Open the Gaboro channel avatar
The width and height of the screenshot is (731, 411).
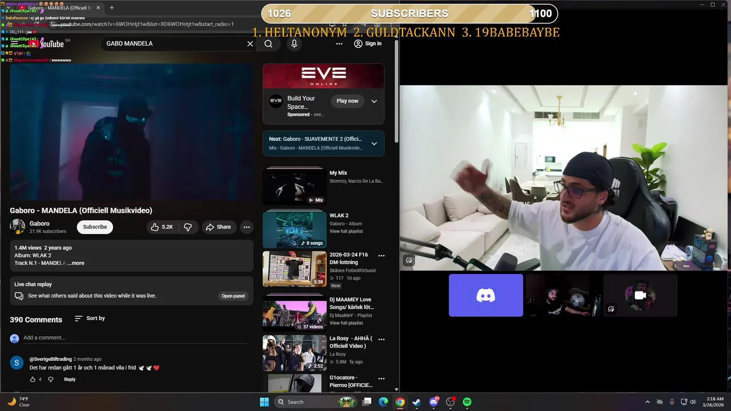pyautogui.click(x=18, y=227)
